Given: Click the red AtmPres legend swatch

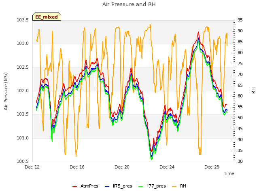Looking at the screenshot, I should 74,187.
